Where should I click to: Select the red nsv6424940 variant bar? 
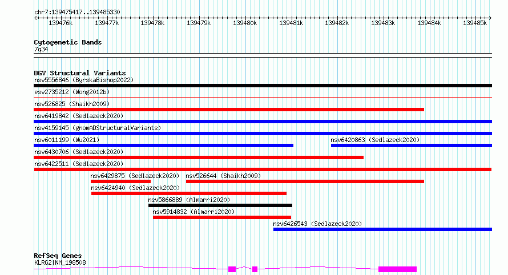(189, 193)
